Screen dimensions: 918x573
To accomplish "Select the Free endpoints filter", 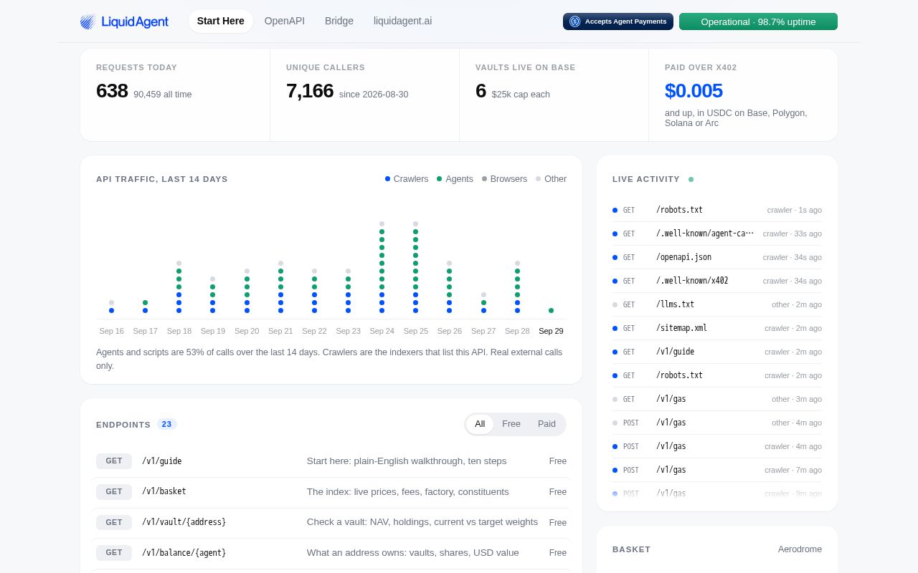I will pyautogui.click(x=511, y=424).
